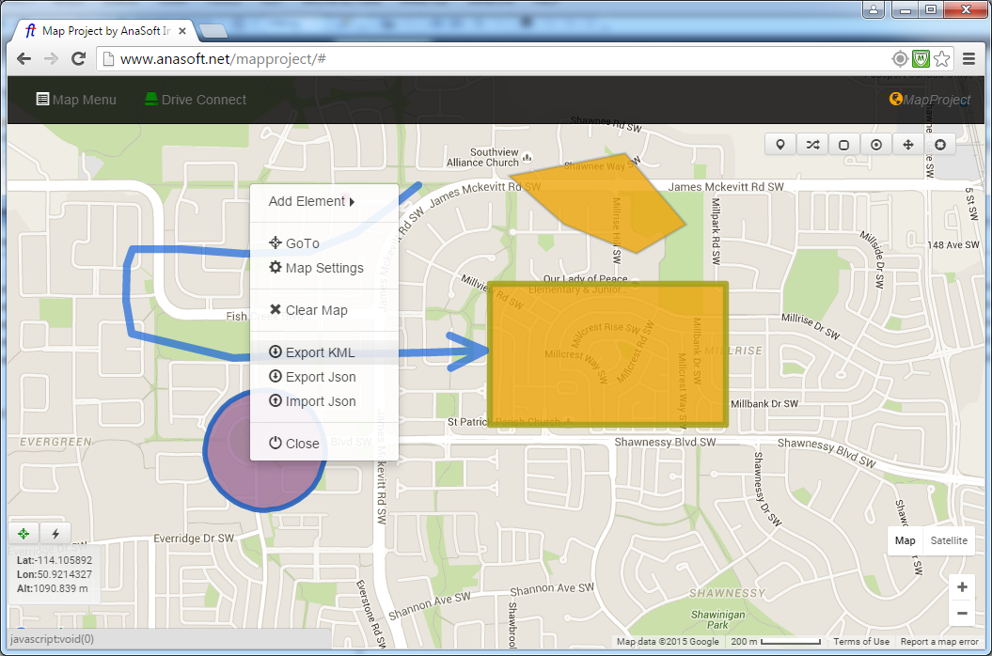Click the green crosshair locate button
Viewport: 992px width, 656px height.
[x=24, y=534]
